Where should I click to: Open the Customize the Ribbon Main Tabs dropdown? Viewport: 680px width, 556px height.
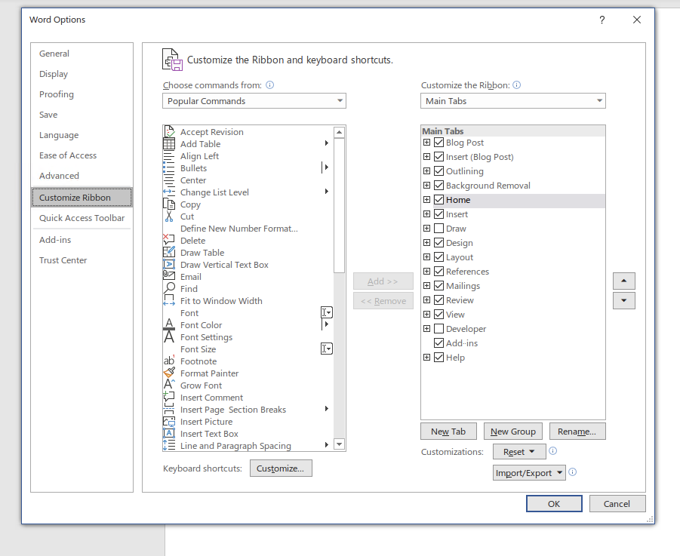point(513,101)
